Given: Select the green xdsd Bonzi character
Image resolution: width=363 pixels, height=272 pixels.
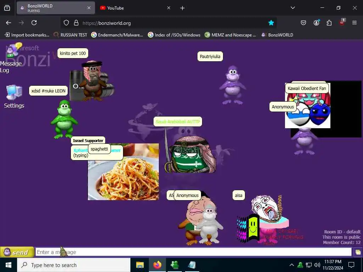Looking at the screenshot, I should click(64, 119).
